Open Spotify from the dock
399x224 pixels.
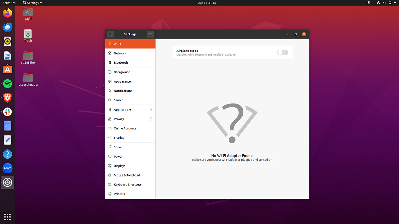(x=7, y=83)
